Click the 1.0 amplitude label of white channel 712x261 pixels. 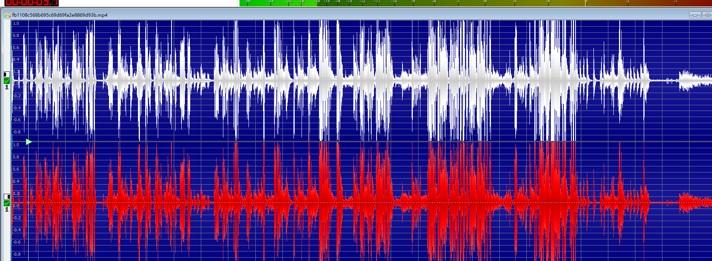click(x=16, y=23)
